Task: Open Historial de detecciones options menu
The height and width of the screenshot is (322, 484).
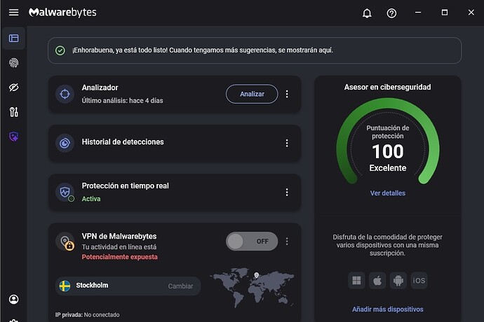Action: [x=287, y=143]
